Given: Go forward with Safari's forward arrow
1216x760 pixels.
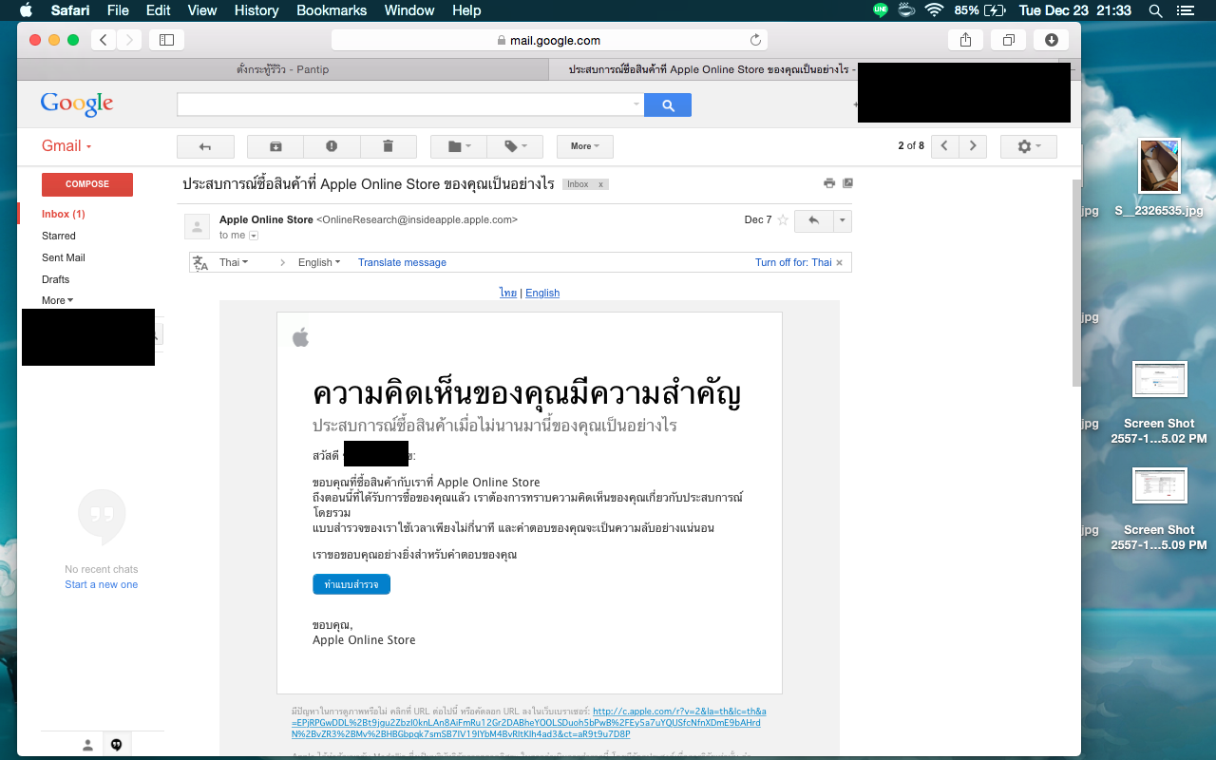Looking at the screenshot, I should 129,40.
